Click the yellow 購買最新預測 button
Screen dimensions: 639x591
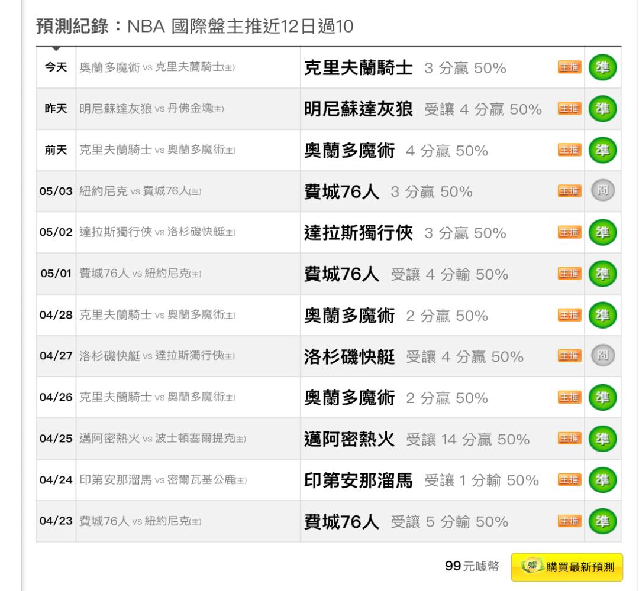(x=567, y=567)
